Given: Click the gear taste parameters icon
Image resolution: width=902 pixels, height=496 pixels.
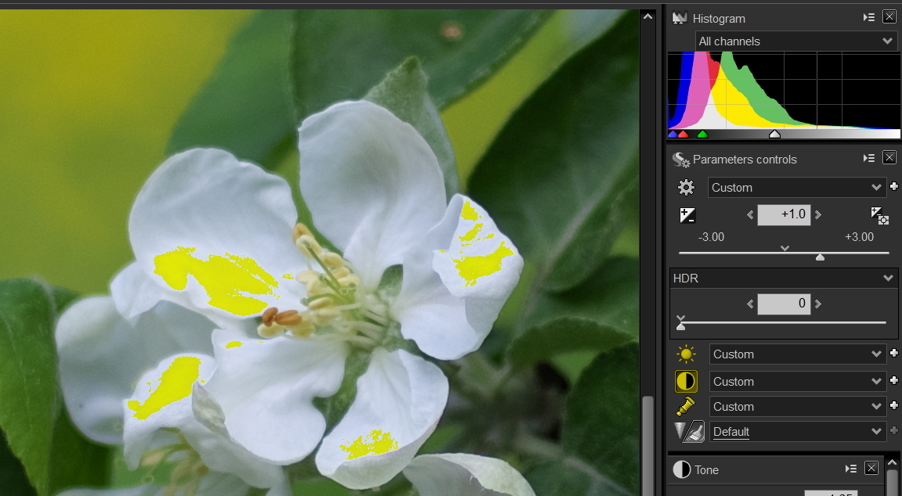Looking at the screenshot, I should (686, 187).
